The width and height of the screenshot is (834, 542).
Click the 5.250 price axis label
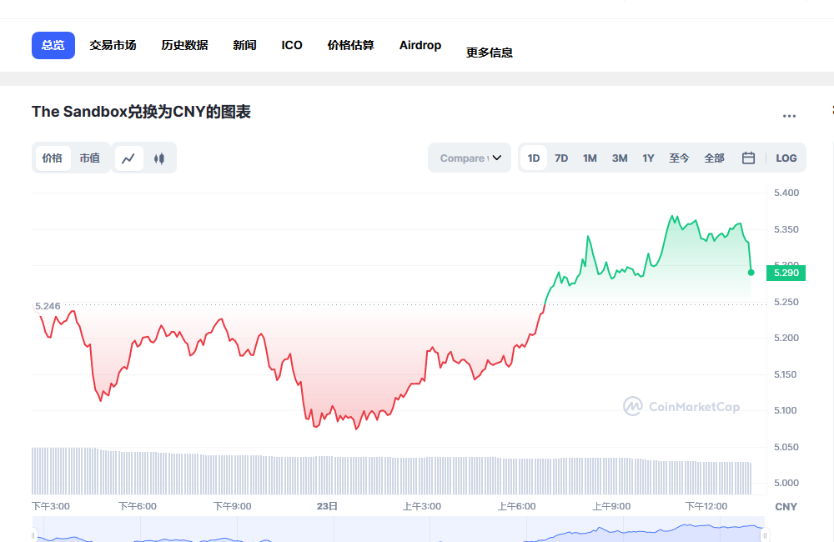click(786, 302)
